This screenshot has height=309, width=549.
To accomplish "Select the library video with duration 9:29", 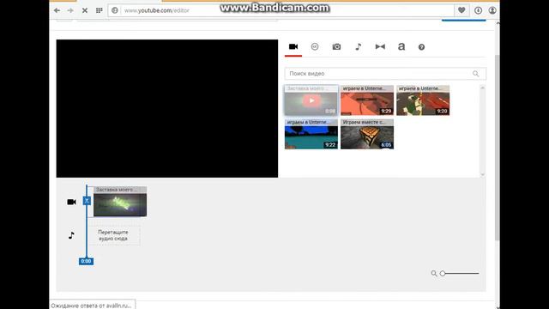I will (367, 100).
